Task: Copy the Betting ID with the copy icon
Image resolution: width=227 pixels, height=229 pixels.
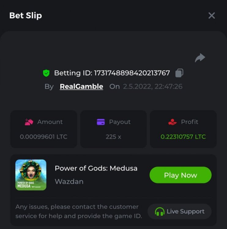Action: (x=179, y=73)
